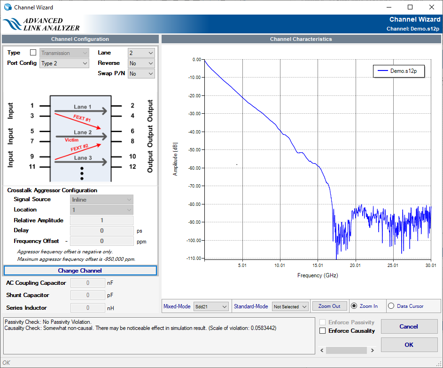Screen dimensions: 443x368
Task: Click the Change Channel button
Action: point(80,271)
